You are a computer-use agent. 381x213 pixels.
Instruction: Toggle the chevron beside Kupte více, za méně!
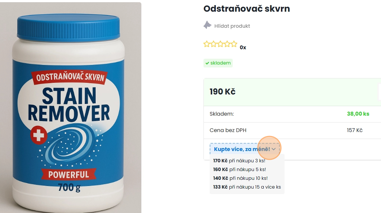274,149
